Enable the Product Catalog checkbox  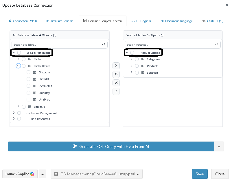coord(132,53)
